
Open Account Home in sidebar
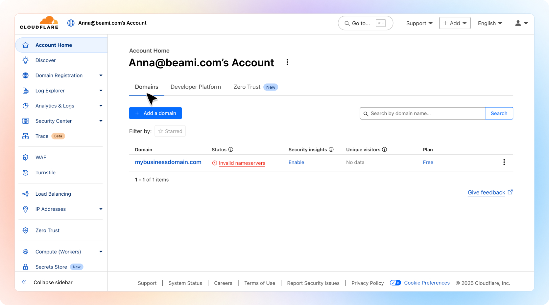click(x=61, y=45)
